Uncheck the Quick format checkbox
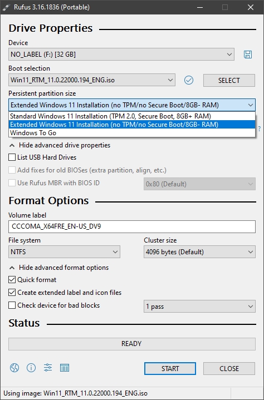This screenshot has width=264, height=400. [12, 280]
